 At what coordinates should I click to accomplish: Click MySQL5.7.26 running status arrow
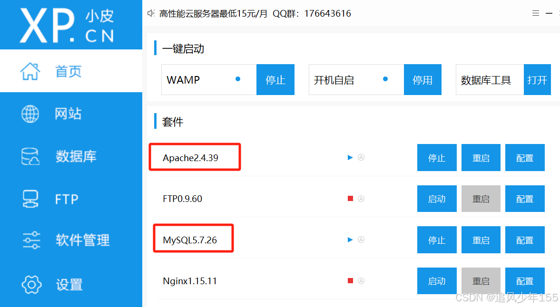pyautogui.click(x=350, y=240)
